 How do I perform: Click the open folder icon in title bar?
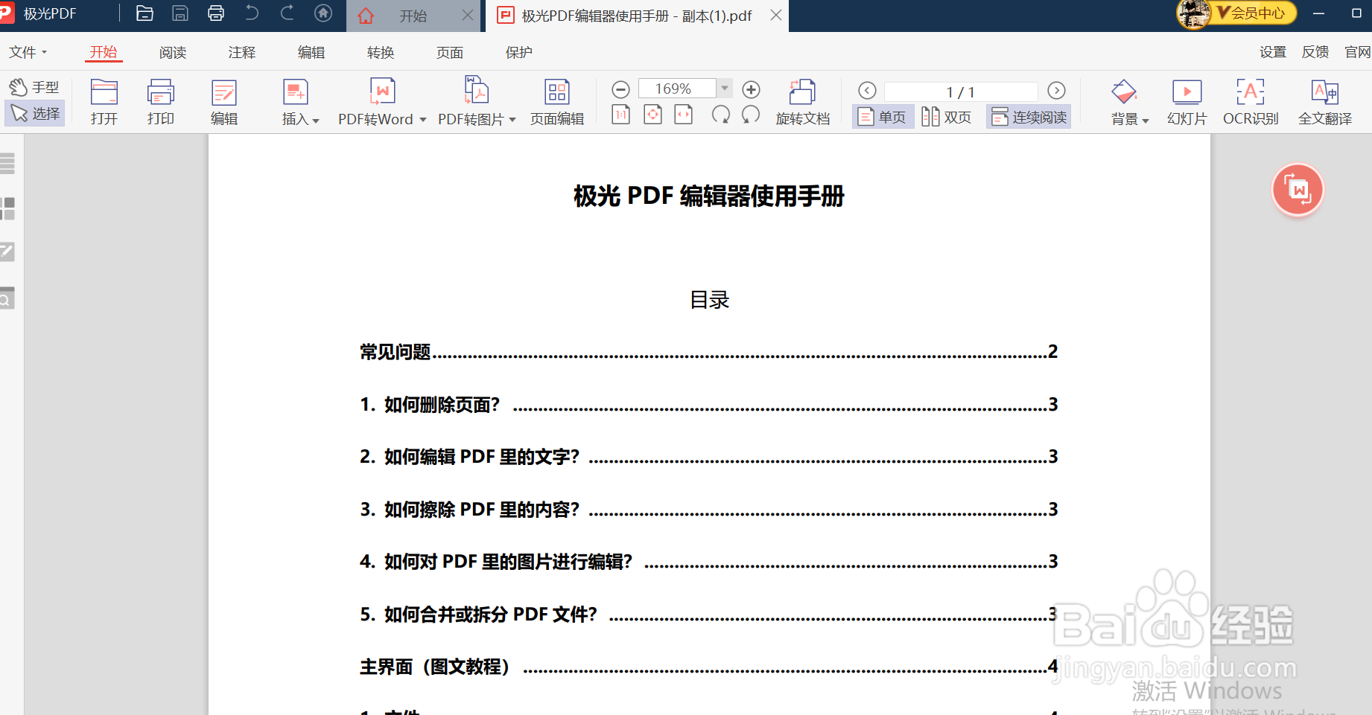(x=144, y=13)
